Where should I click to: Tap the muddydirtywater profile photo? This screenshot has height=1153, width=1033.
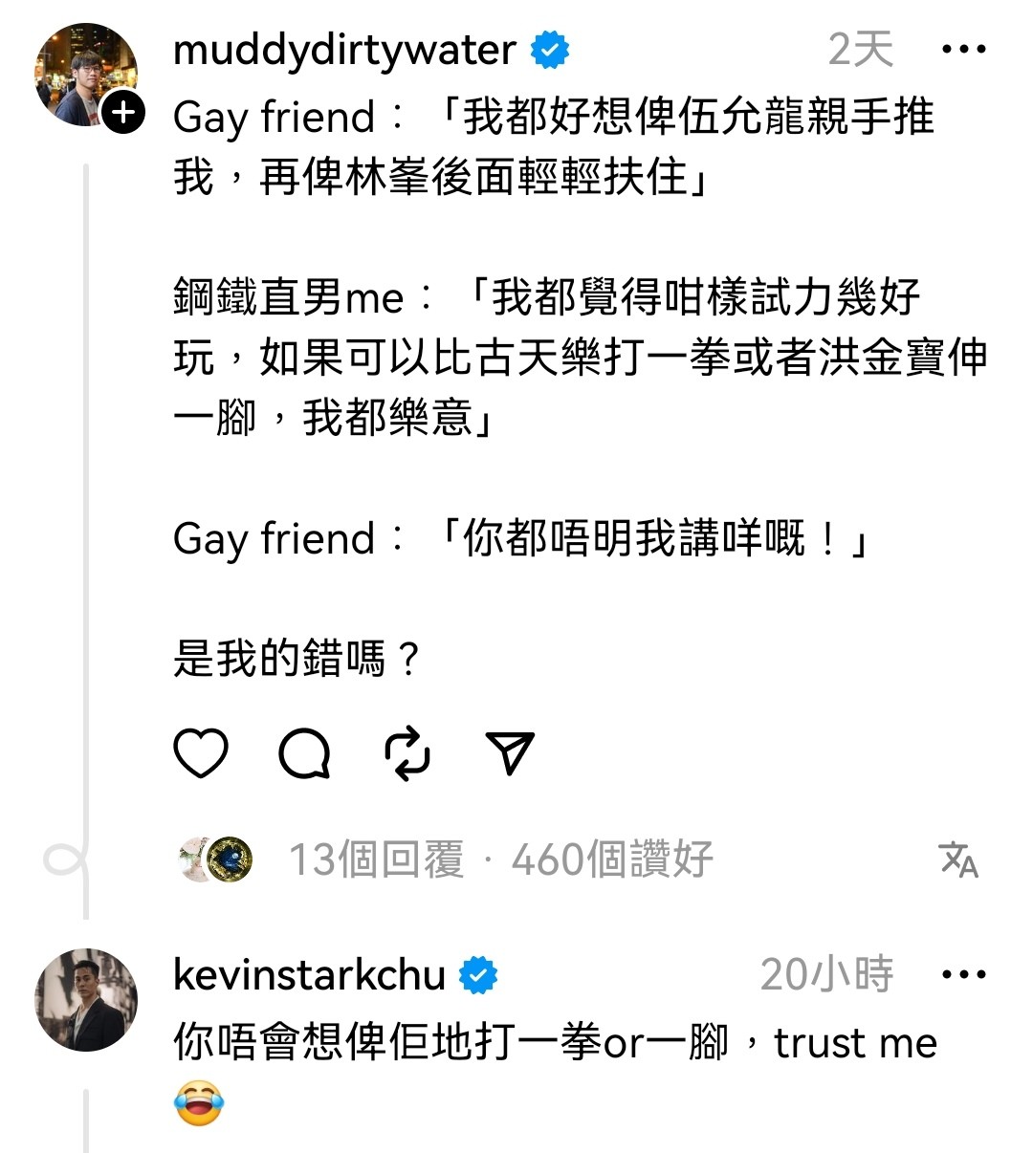86,76
